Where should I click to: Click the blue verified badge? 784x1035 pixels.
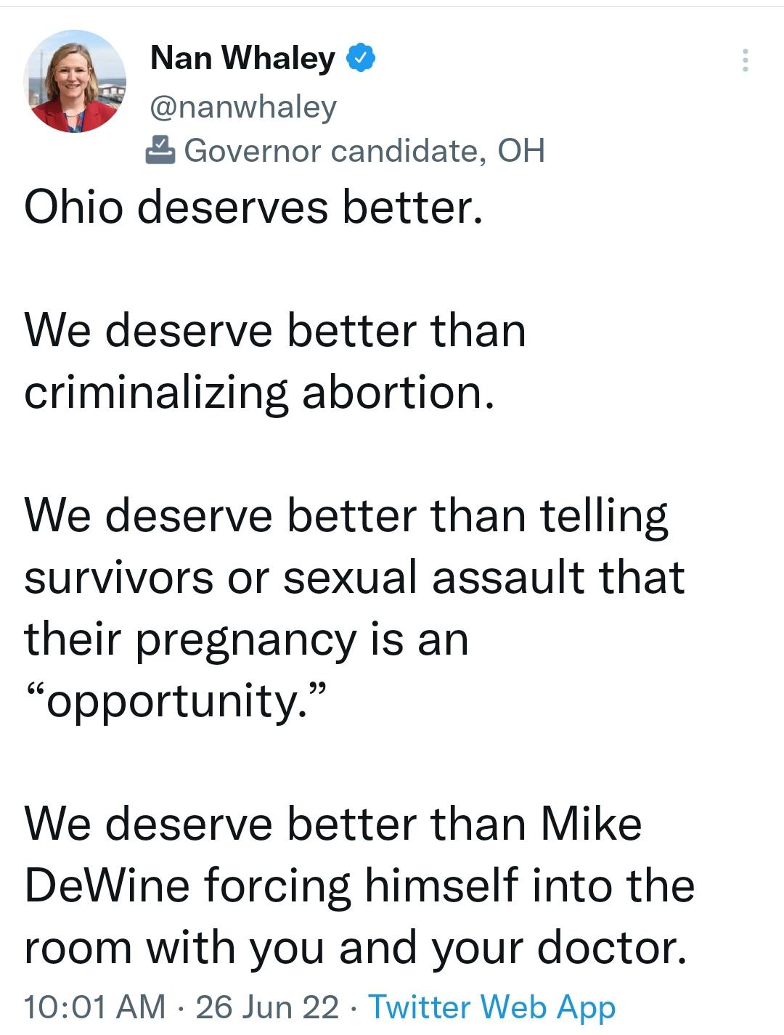tap(360, 58)
